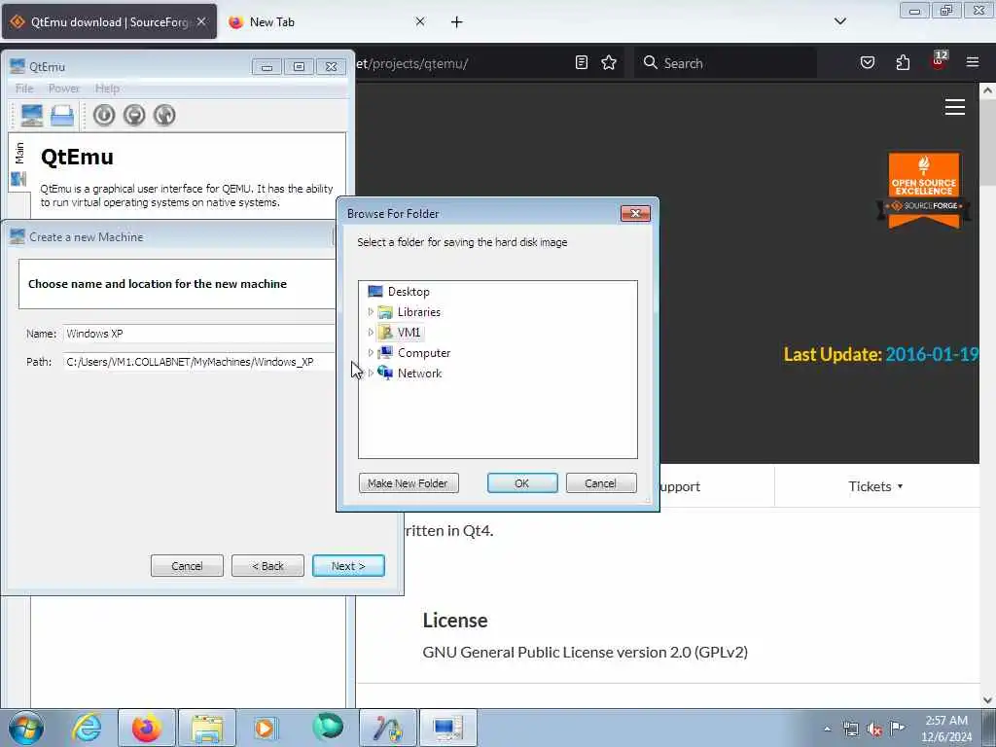Open the Tickets dropdown on SourceForge

[875, 486]
